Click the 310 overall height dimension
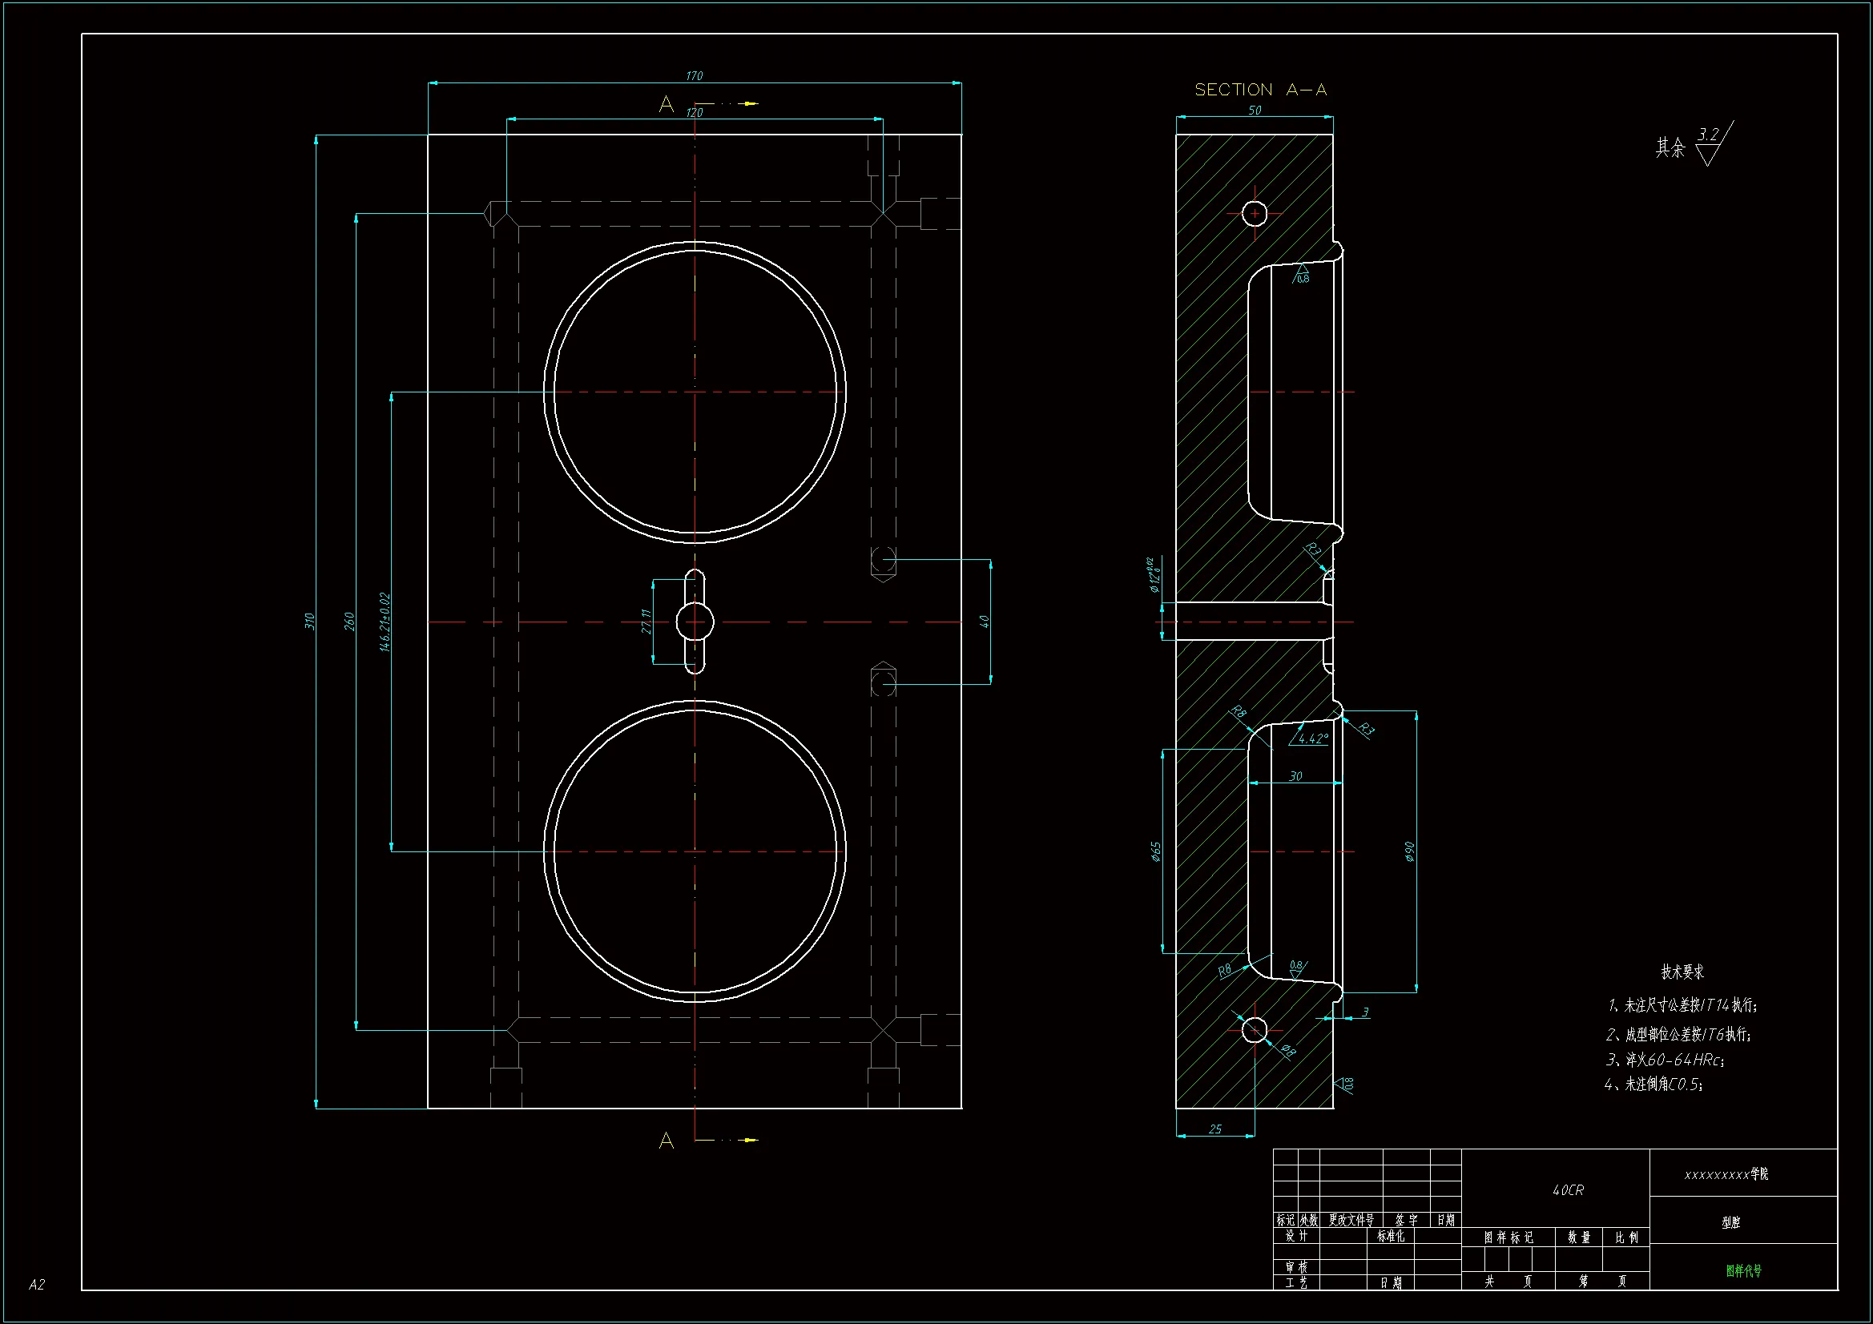 [310, 621]
